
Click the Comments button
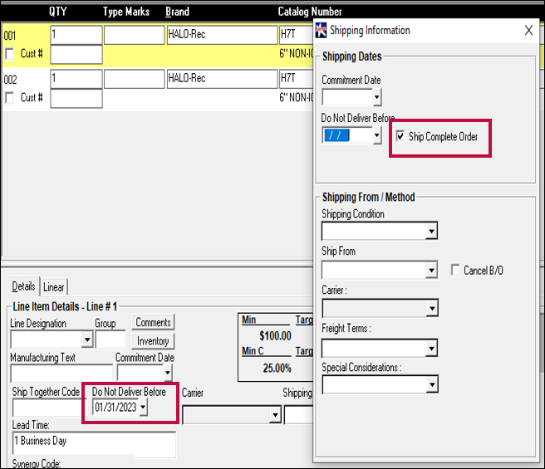(x=153, y=323)
